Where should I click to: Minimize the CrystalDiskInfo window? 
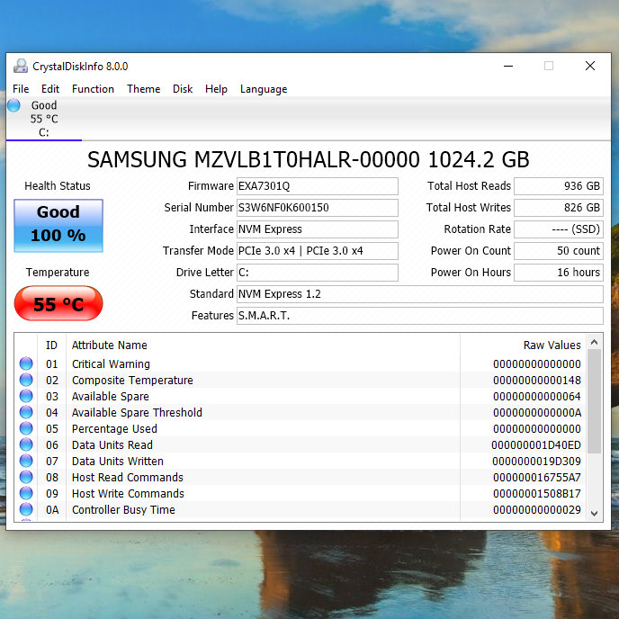coord(508,66)
